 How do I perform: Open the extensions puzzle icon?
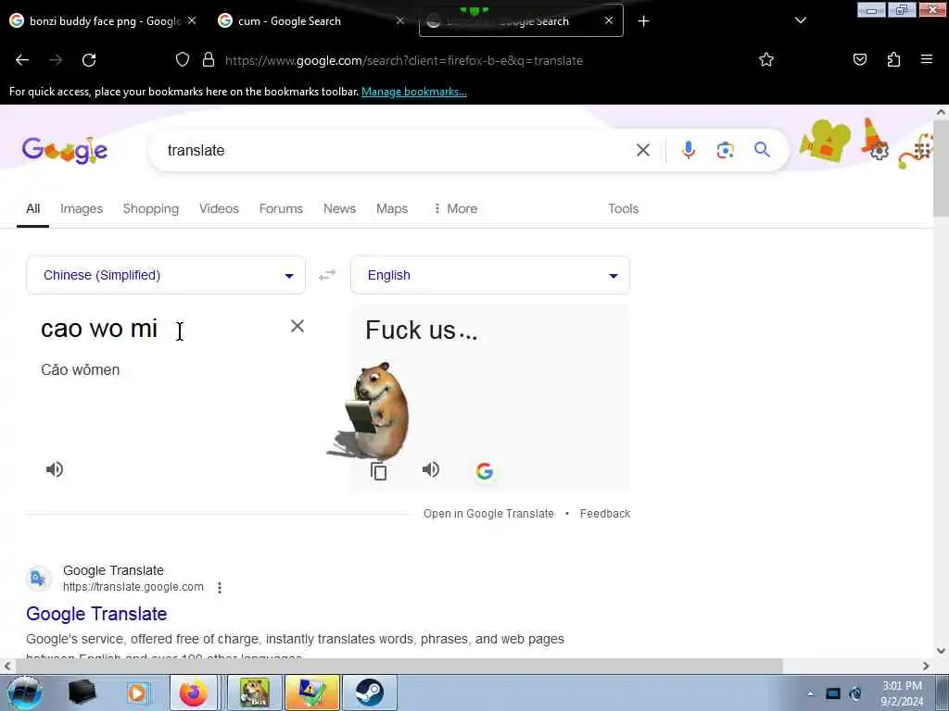[893, 60]
